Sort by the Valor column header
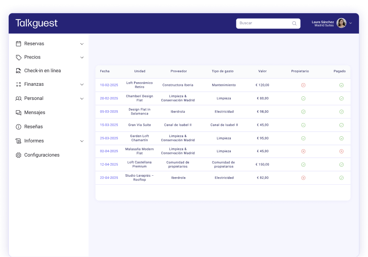 tap(263, 71)
